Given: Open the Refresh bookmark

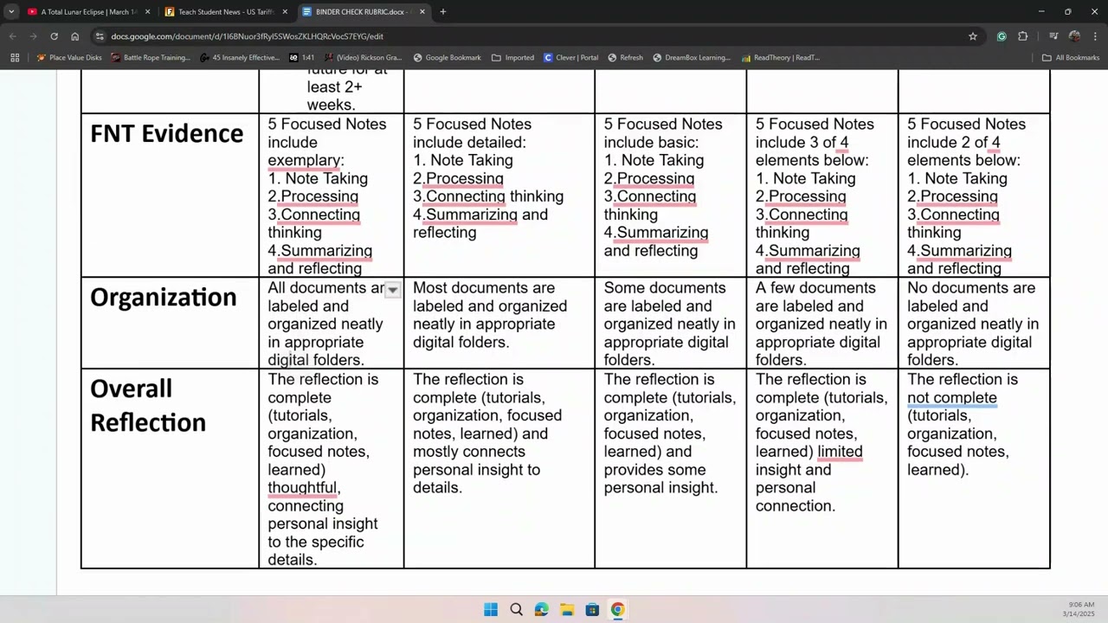Looking at the screenshot, I should coord(626,58).
